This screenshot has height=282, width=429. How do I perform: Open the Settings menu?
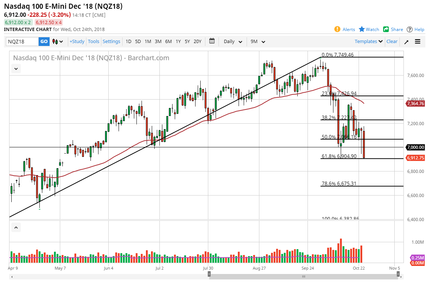tap(111, 41)
